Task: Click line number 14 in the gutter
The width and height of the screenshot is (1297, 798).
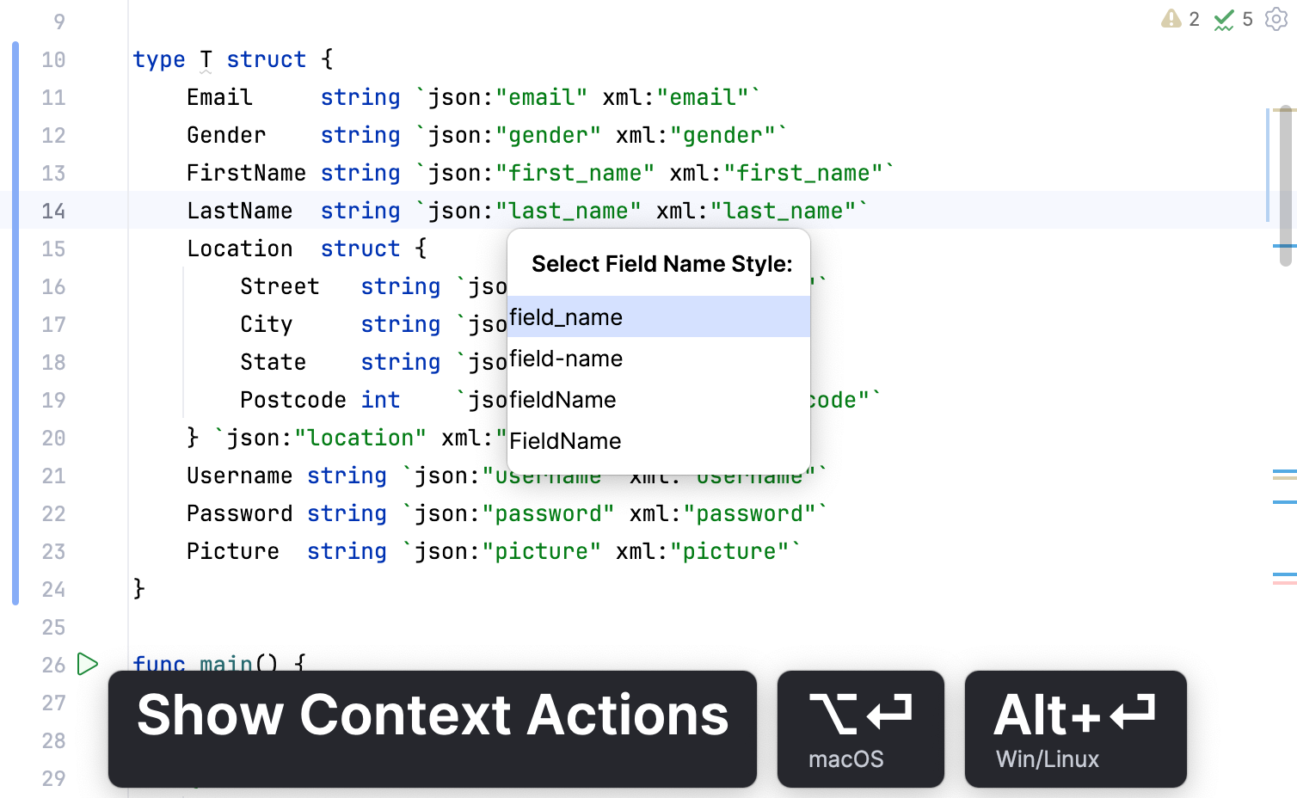Action: [53, 210]
